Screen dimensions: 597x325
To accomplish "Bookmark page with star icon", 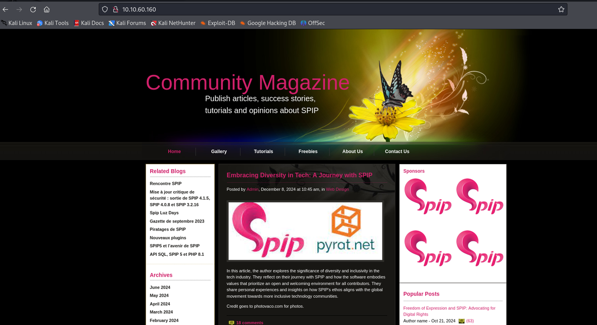I will (561, 9).
